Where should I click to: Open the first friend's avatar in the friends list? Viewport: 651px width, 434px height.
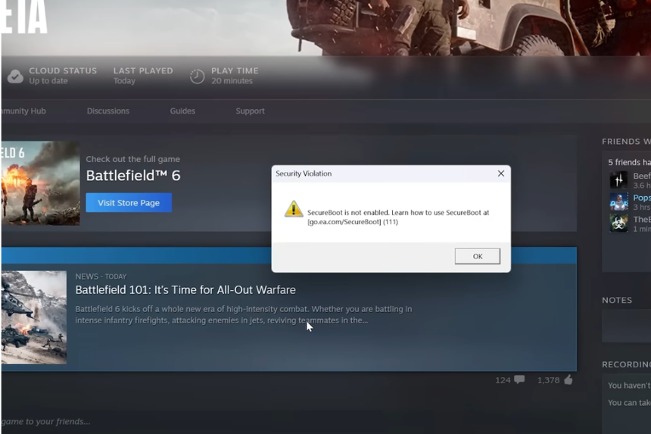coord(618,180)
